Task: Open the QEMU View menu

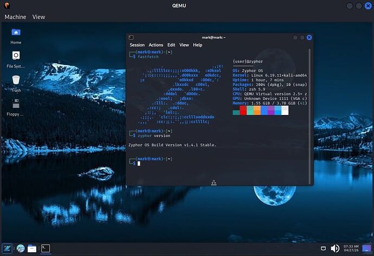Action: (x=38, y=17)
